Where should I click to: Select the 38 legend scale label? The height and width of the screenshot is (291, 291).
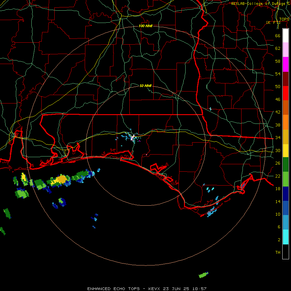pos(278,125)
